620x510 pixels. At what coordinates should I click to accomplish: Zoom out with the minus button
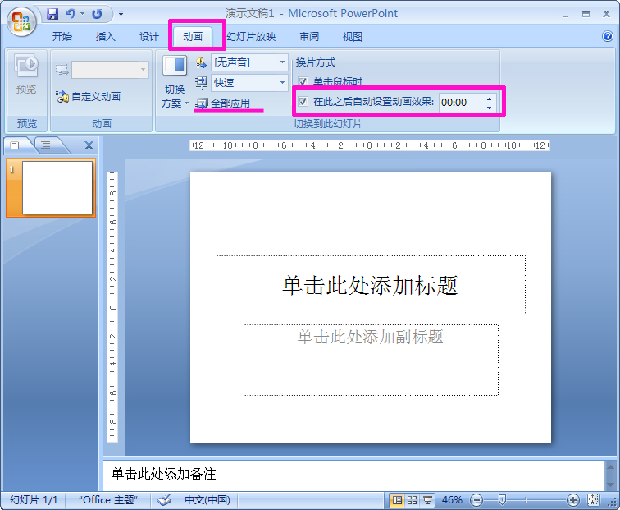click(476, 500)
